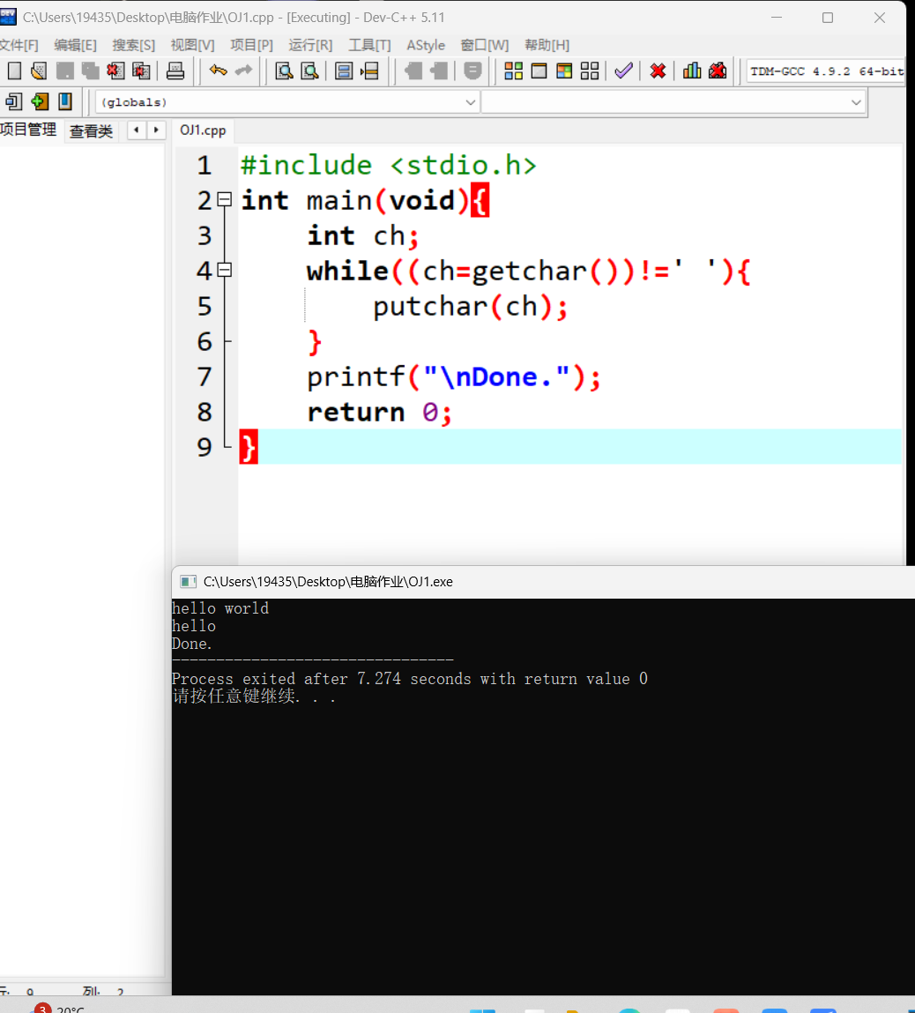This screenshot has width=915, height=1013.
Task: Maximize the Dev-C++ window
Action: click(x=827, y=18)
